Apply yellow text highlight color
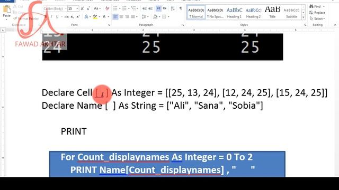This screenshot has width=339, height=190. point(95,16)
